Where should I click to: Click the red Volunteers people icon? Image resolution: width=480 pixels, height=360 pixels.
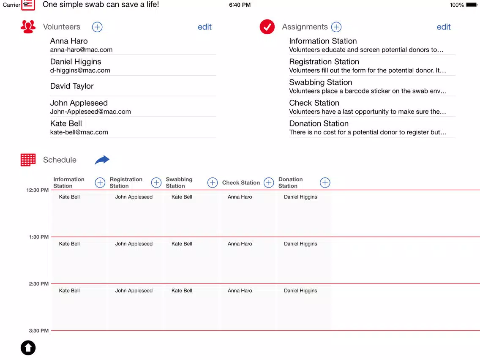(x=28, y=27)
